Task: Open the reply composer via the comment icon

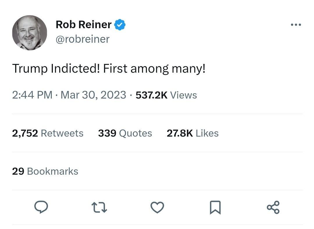Action: coord(41,207)
